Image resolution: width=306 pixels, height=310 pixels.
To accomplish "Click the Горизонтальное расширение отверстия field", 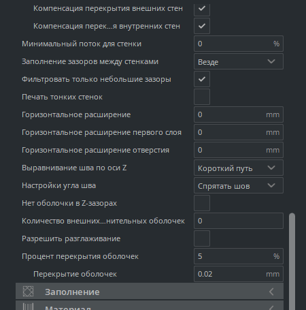I will pos(239,150).
